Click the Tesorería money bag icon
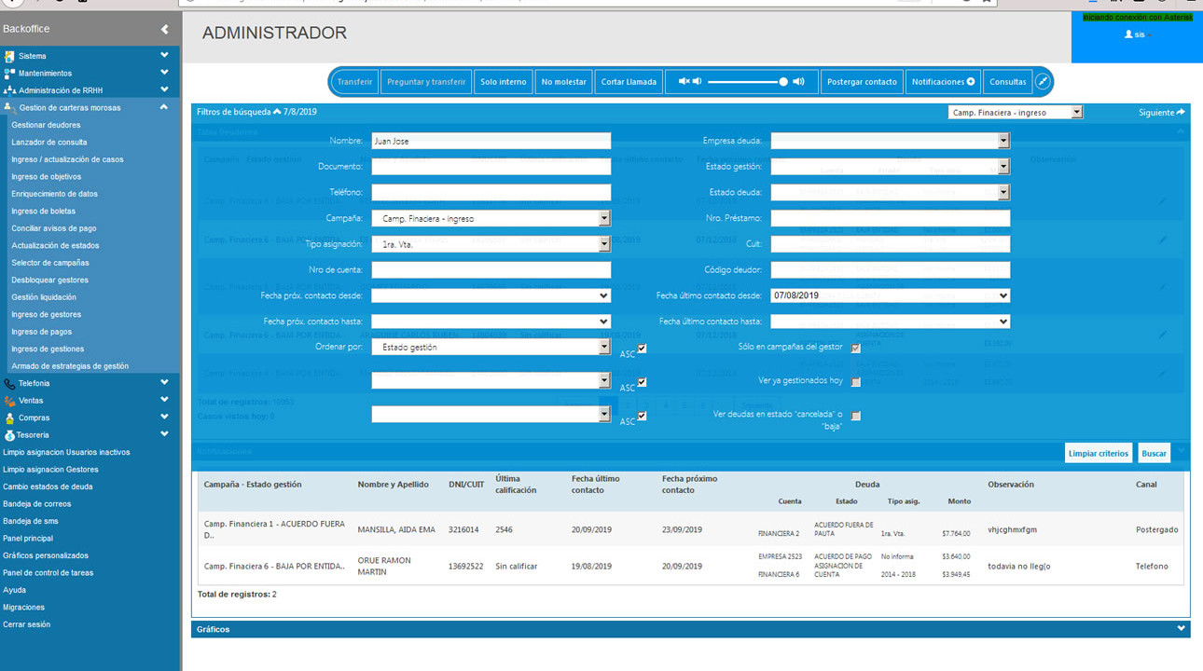Viewport: 1203px width, 671px height. [9, 434]
